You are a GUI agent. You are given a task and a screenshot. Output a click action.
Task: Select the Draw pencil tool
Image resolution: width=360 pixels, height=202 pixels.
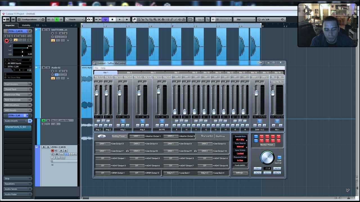tap(172, 19)
